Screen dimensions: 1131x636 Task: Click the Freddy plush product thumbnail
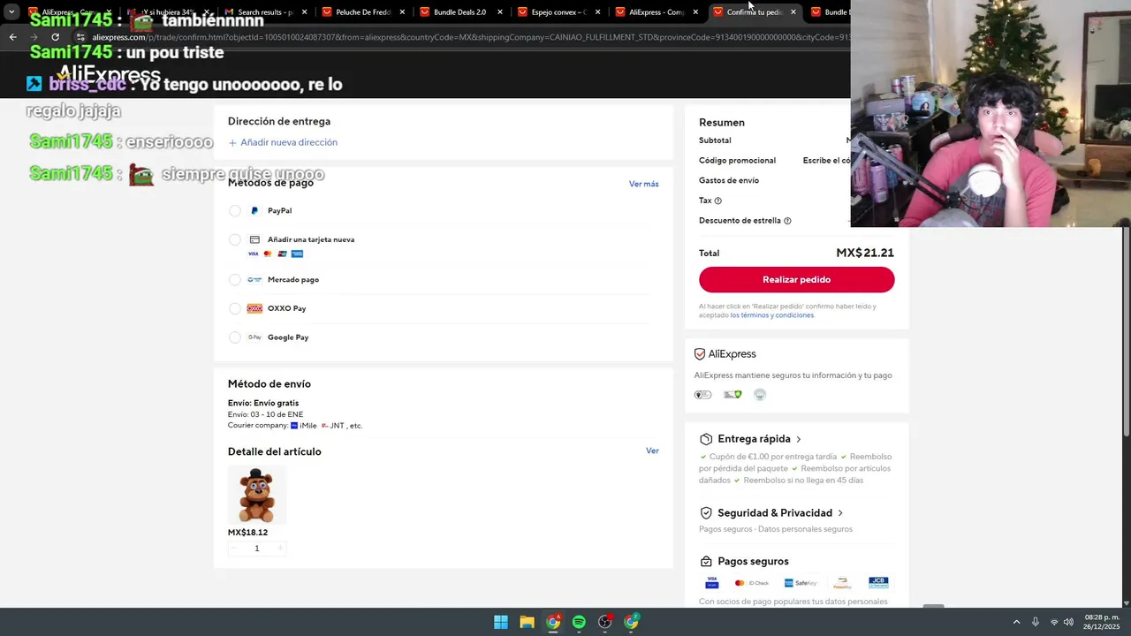257,495
